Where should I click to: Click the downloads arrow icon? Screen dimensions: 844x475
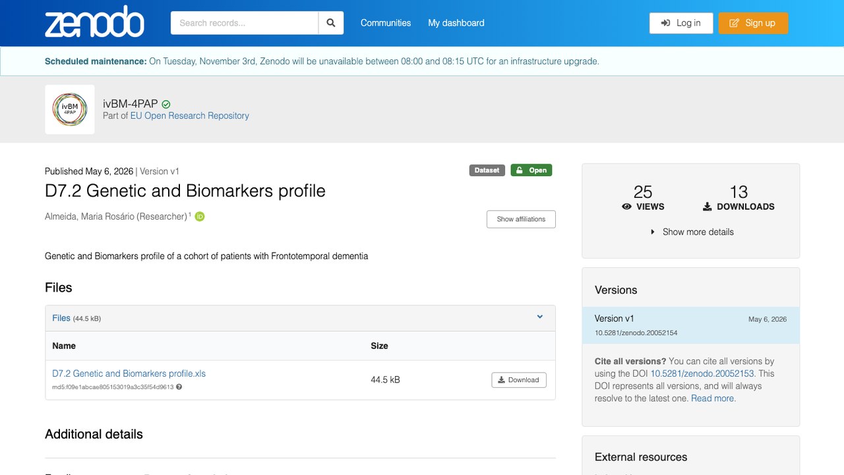[707, 206]
